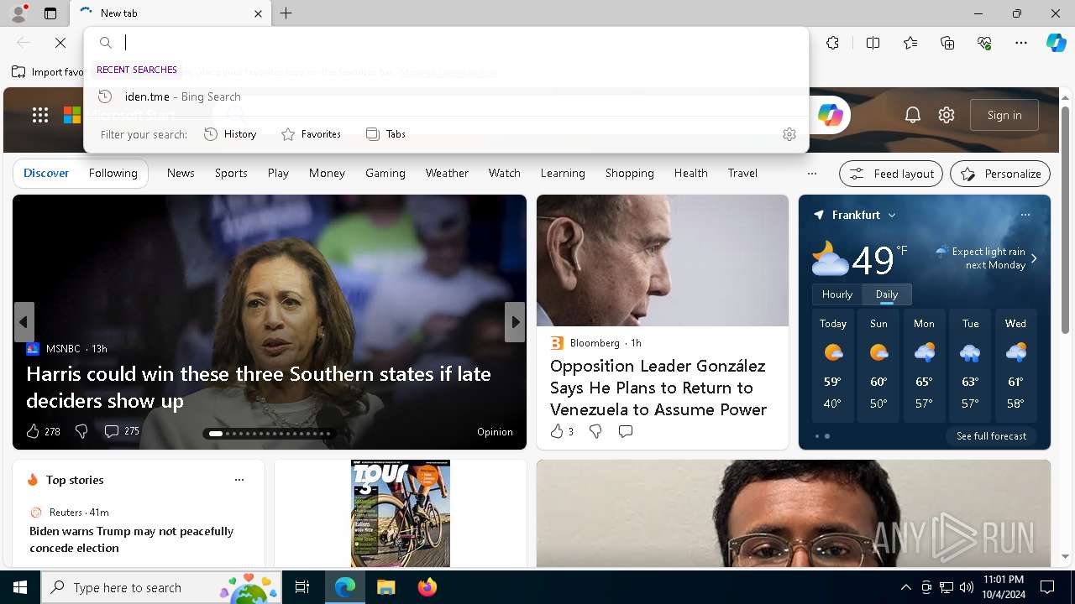Launch Firefox from taskbar
The height and width of the screenshot is (604, 1075).
(x=427, y=587)
